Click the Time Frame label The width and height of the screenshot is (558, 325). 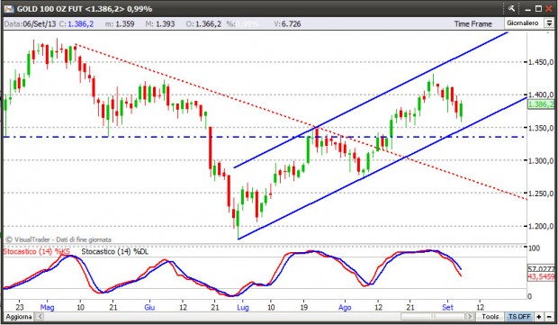[472, 23]
